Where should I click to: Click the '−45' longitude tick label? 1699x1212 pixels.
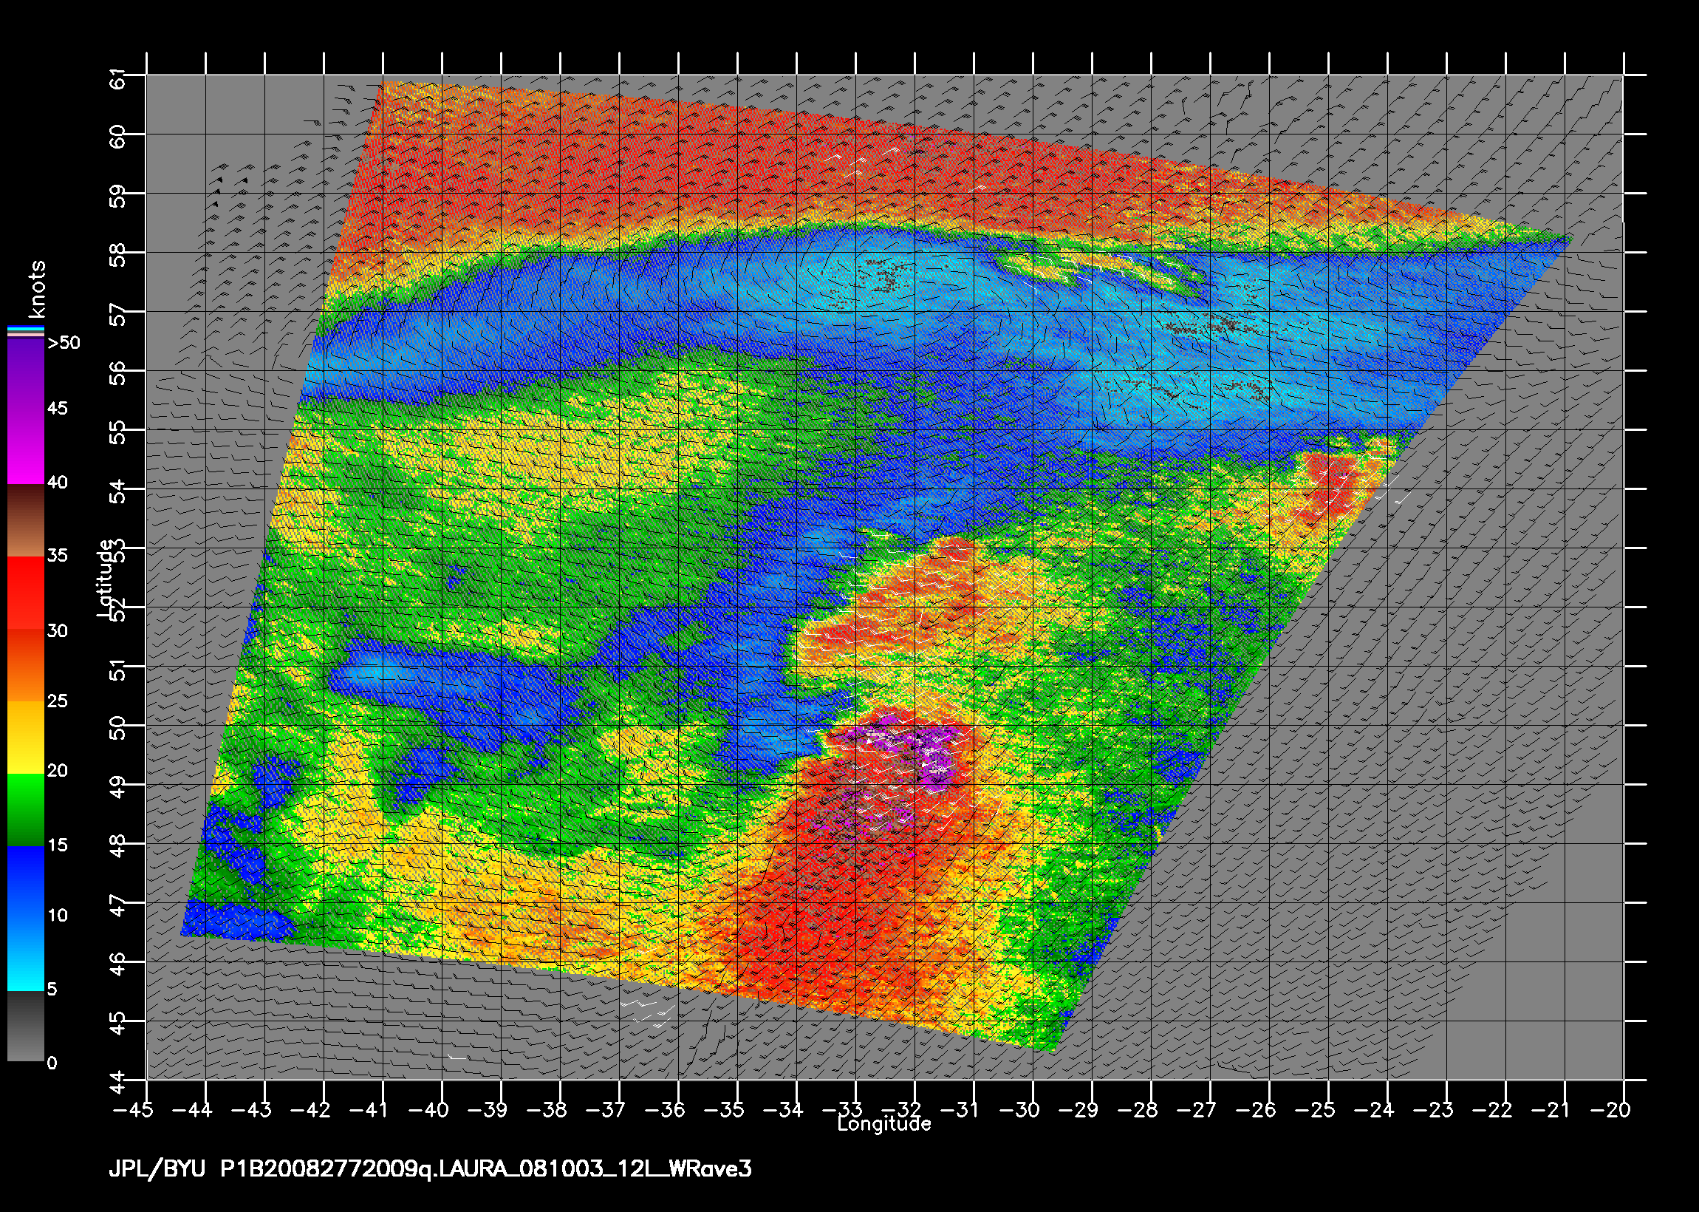(133, 1110)
